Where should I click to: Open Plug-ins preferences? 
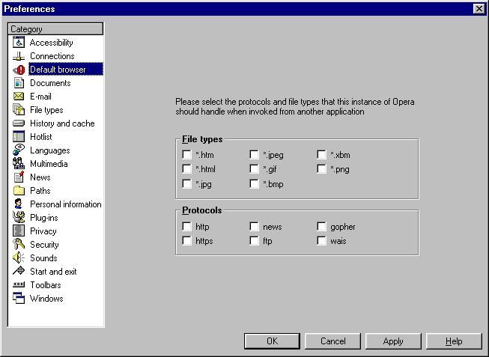pyautogui.click(x=44, y=218)
